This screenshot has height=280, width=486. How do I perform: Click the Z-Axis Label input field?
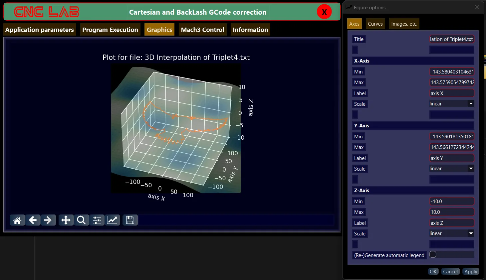[452, 223]
